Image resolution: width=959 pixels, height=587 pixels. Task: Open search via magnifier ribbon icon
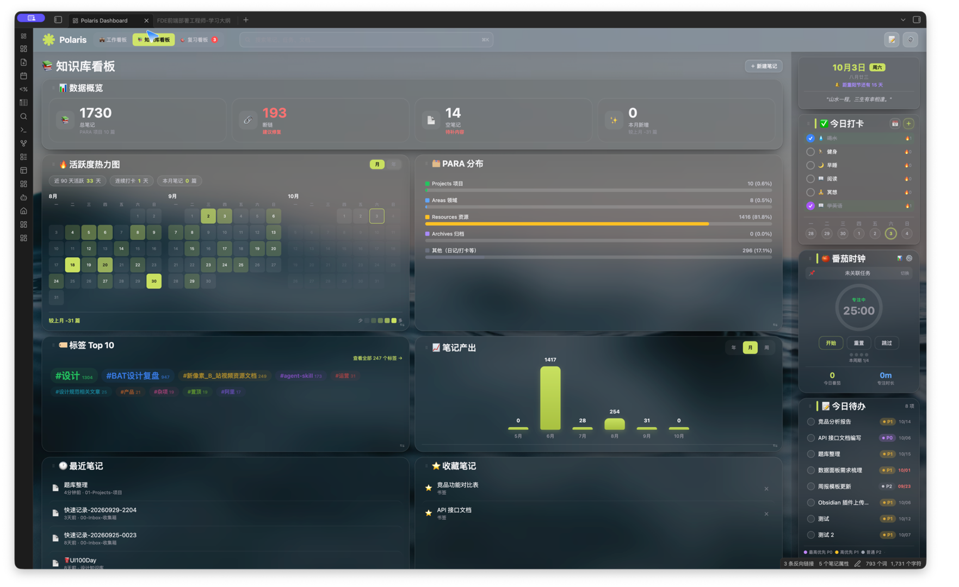coord(23,116)
